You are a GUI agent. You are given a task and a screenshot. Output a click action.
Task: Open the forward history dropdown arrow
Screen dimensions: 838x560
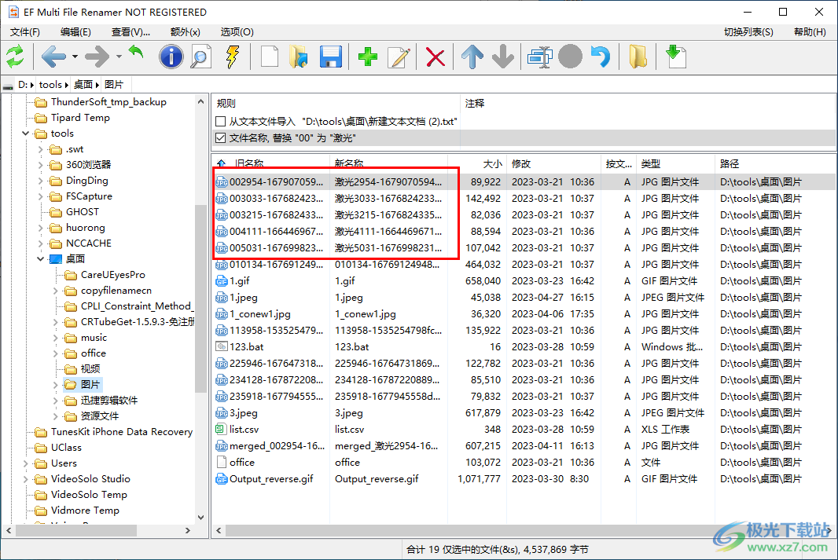[x=119, y=57]
